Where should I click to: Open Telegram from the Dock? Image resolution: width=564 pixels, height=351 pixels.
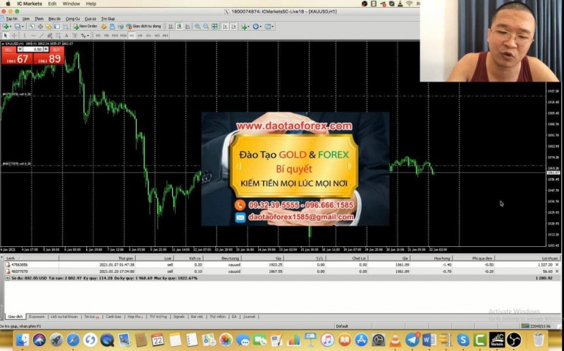click(412, 340)
